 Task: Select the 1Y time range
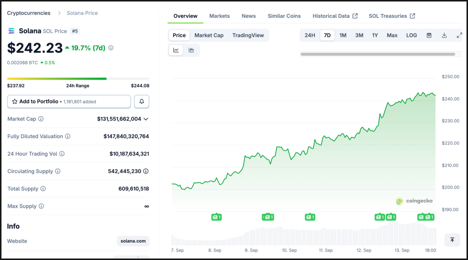(375, 35)
